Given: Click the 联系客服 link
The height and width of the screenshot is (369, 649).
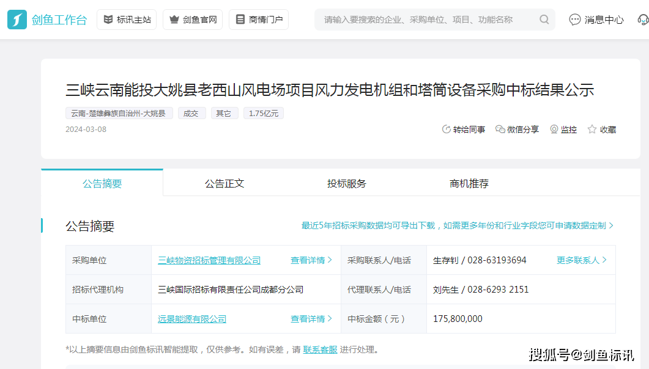Looking at the screenshot, I should click(320, 349).
